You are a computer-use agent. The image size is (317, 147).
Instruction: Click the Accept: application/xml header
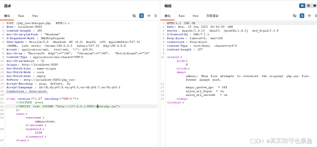[x=50, y=49]
